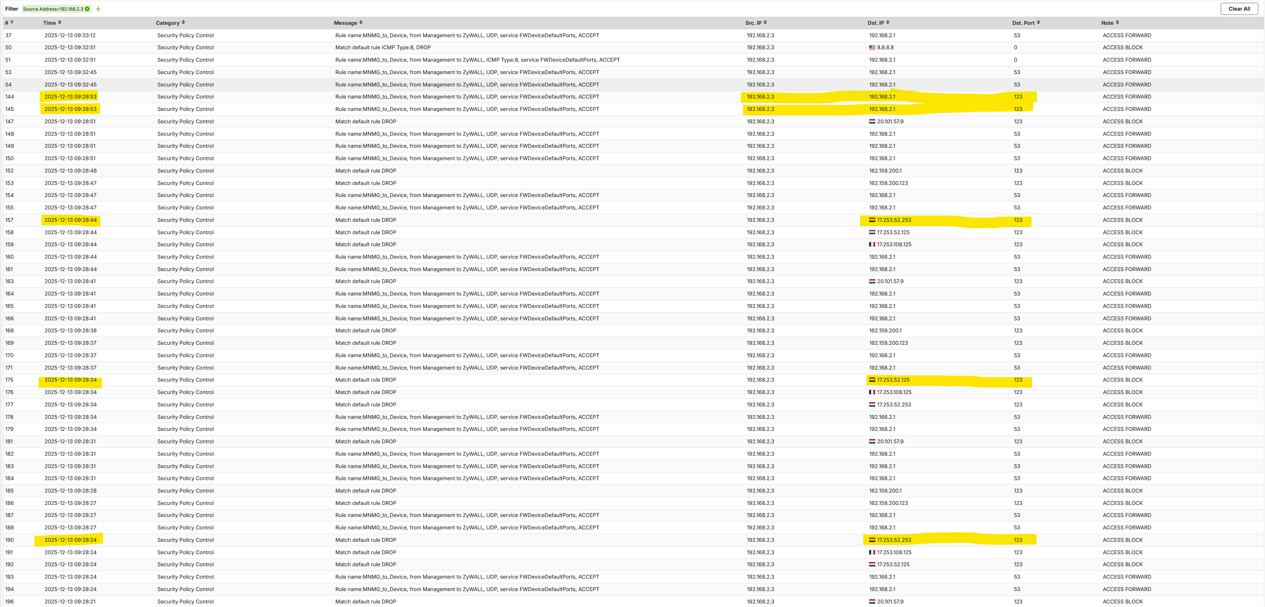Sort by the Message column arrows

(x=361, y=23)
